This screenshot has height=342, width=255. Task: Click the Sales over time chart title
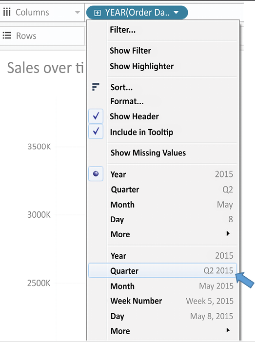(x=45, y=68)
